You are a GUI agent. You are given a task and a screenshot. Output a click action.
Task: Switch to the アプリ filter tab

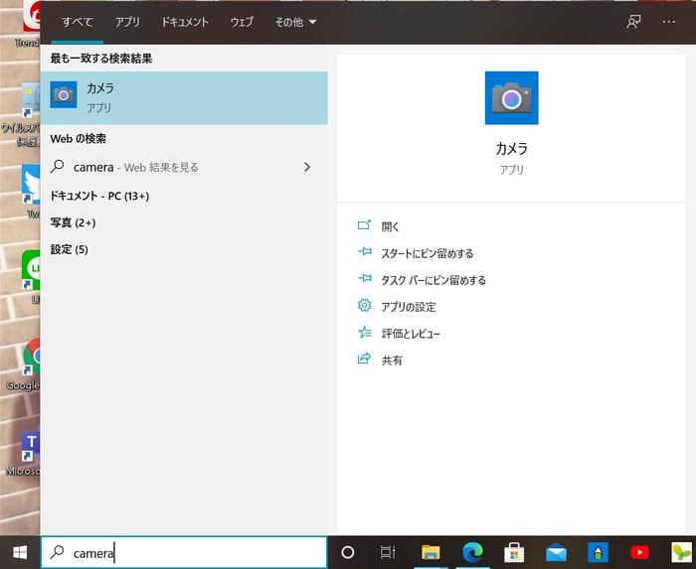pyautogui.click(x=127, y=22)
